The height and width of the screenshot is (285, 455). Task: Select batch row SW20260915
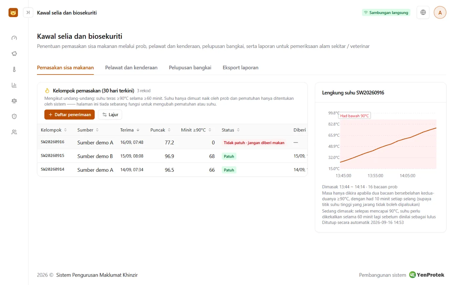click(x=172, y=156)
